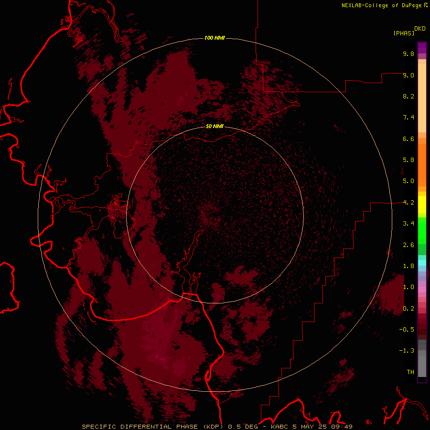Click the NEXLAB-College of DuPage label
The height and width of the screenshot is (430, 430).
(x=381, y=5)
